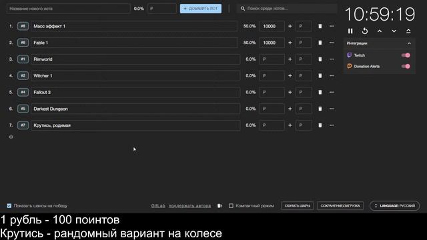Screen dimensions: 427x240
Task: Click the #8 tag of Масс эффект 1
Action: (x=23, y=27)
